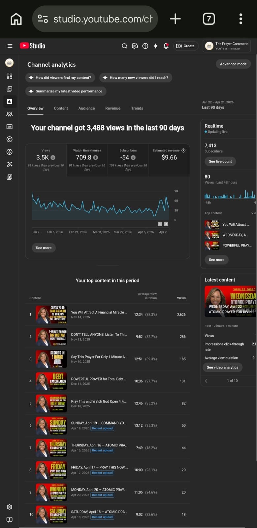Open Dashboard from the left sidebar

[10, 76]
